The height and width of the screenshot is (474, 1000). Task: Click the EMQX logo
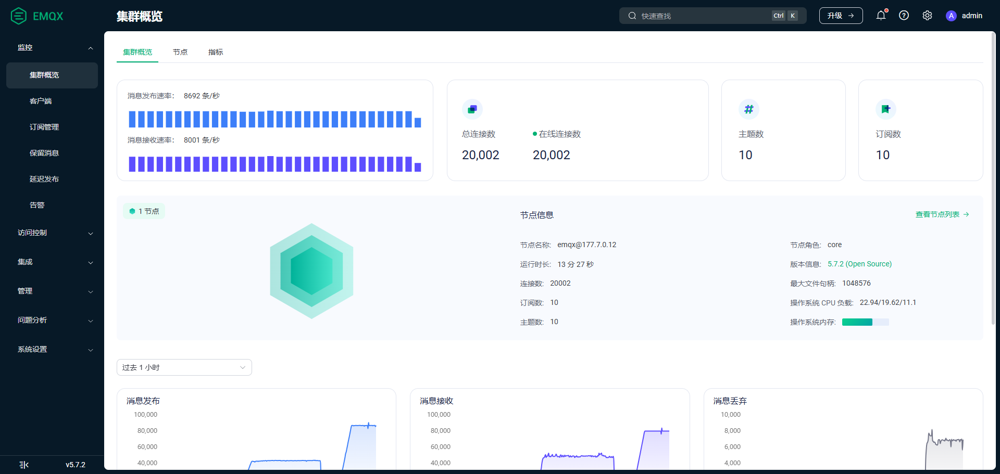pos(37,16)
